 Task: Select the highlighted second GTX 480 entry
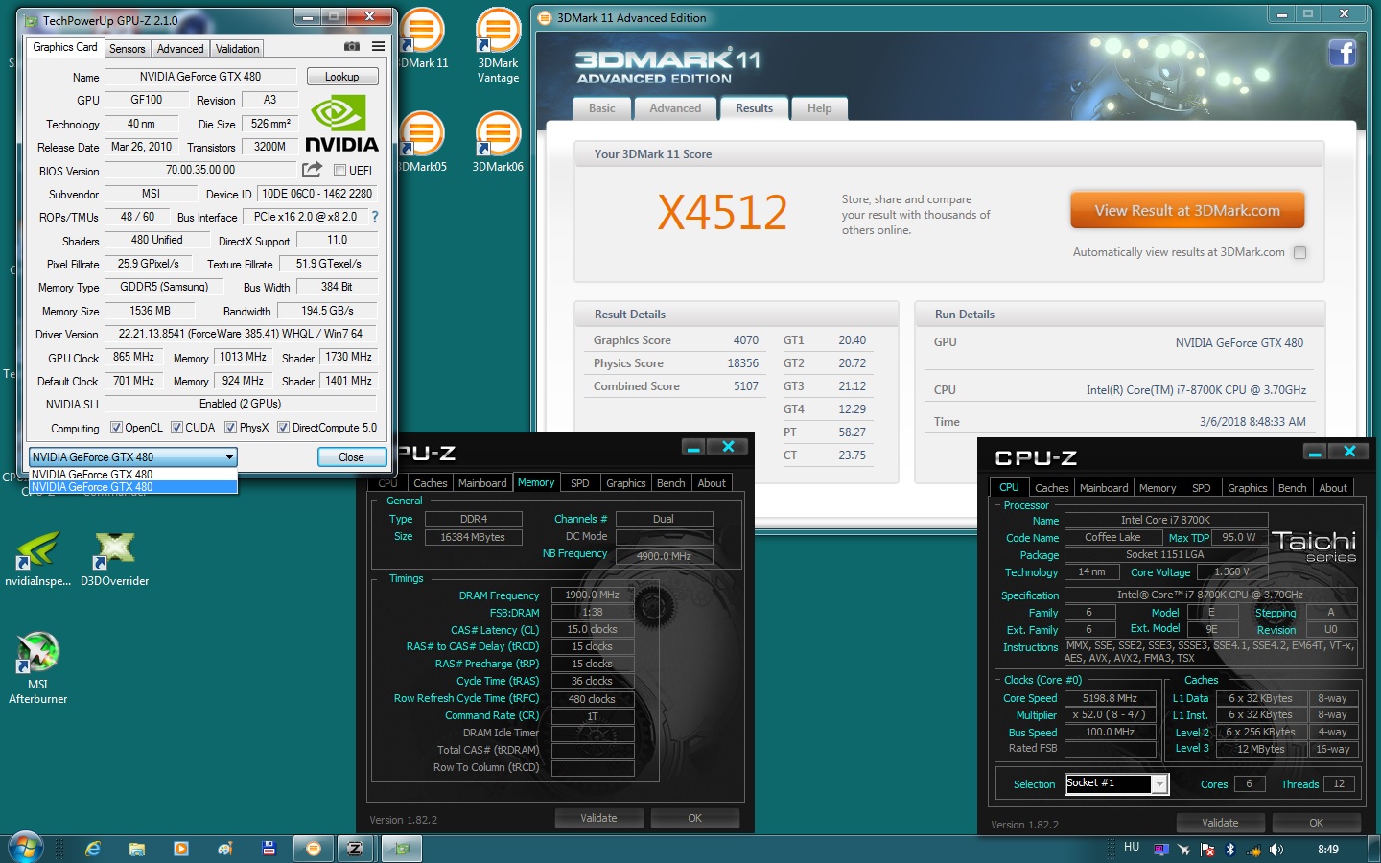pyautogui.click(x=133, y=487)
